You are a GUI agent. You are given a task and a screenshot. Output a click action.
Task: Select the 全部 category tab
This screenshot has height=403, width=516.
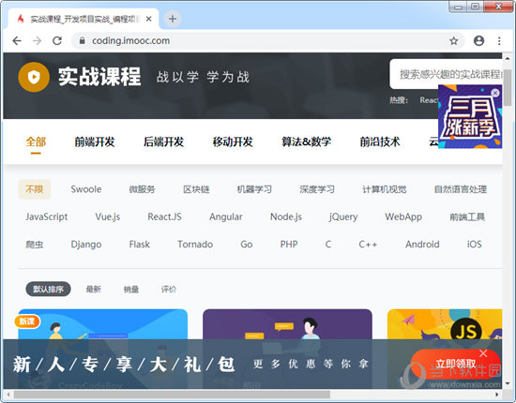(36, 142)
